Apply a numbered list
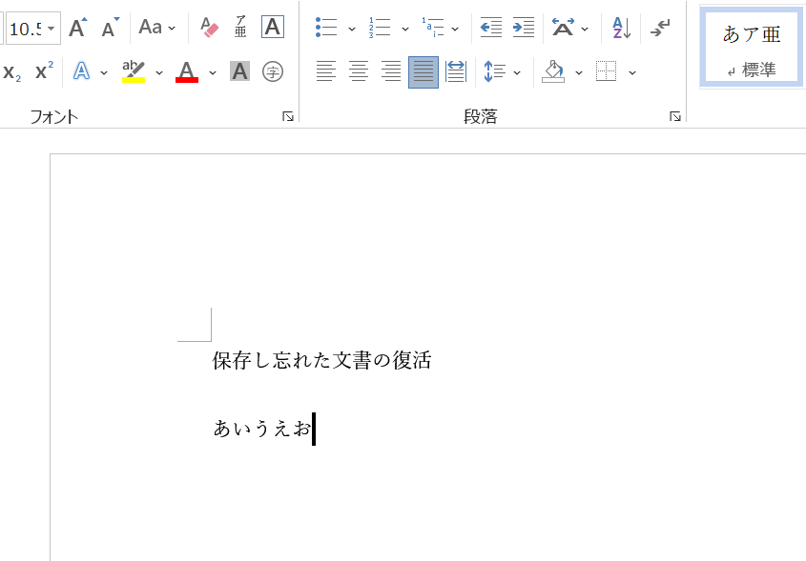 (380, 28)
